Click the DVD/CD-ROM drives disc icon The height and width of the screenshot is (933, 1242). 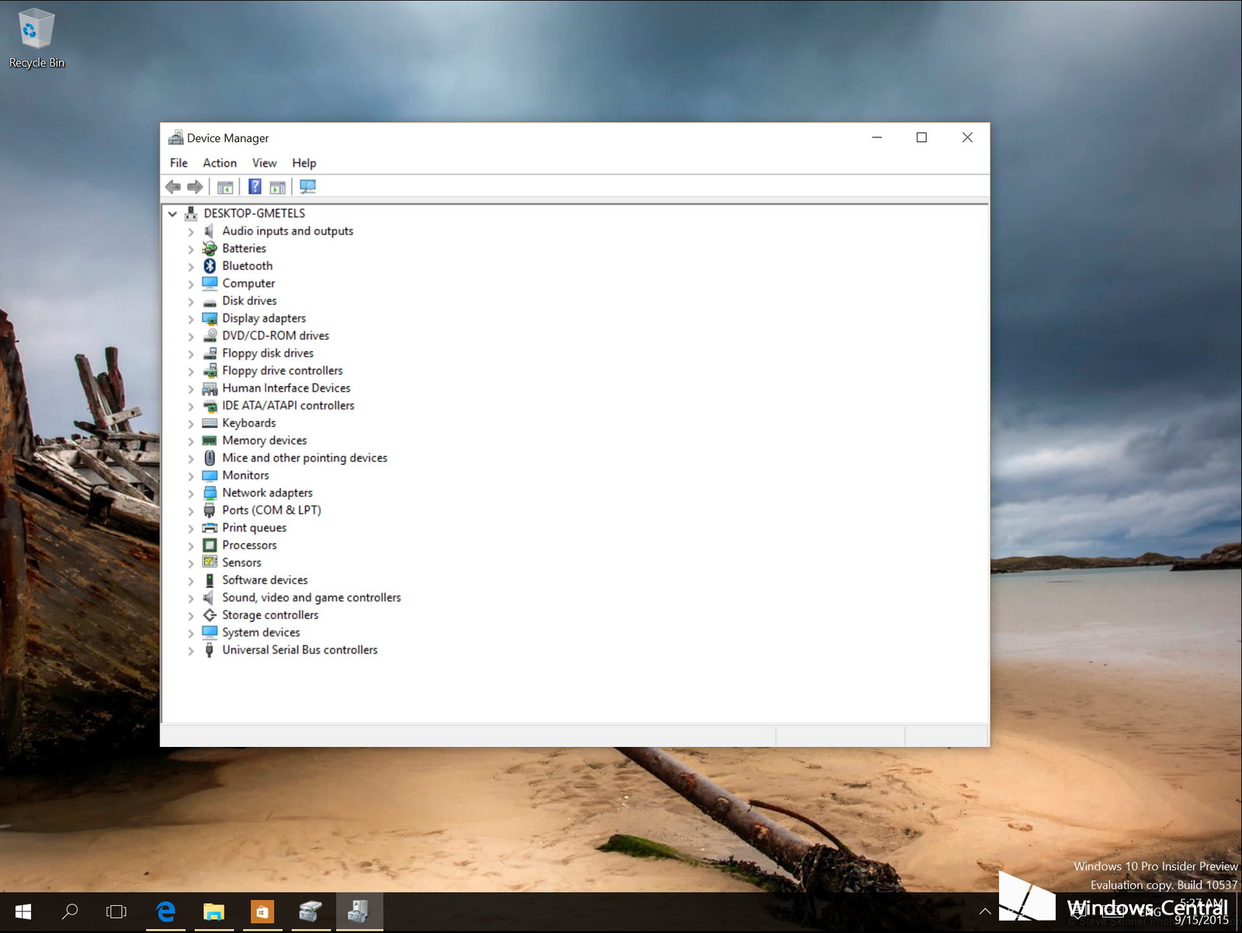210,336
